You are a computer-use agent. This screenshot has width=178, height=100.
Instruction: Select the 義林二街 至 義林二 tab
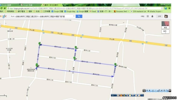click(x=52, y=5)
